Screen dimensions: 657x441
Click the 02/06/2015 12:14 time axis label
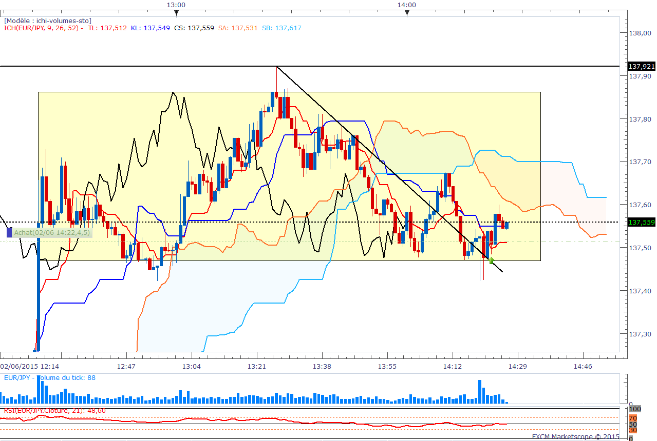tap(29, 367)
